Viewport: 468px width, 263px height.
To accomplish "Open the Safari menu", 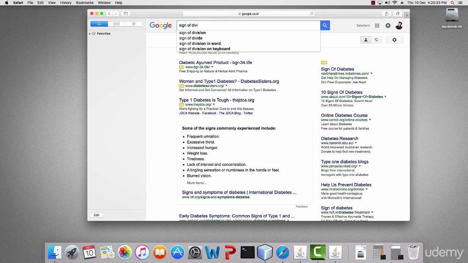I will [x=18, y=3].
